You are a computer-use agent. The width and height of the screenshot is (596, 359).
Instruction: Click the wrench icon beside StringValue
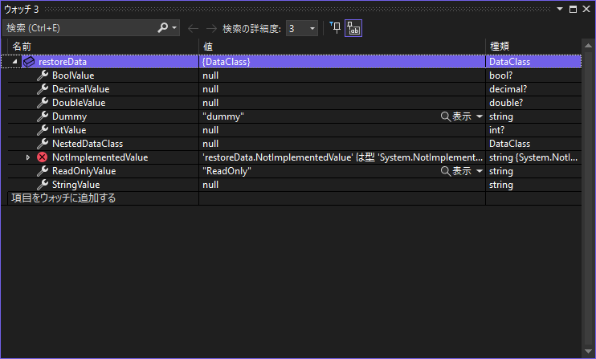[43, 185]
